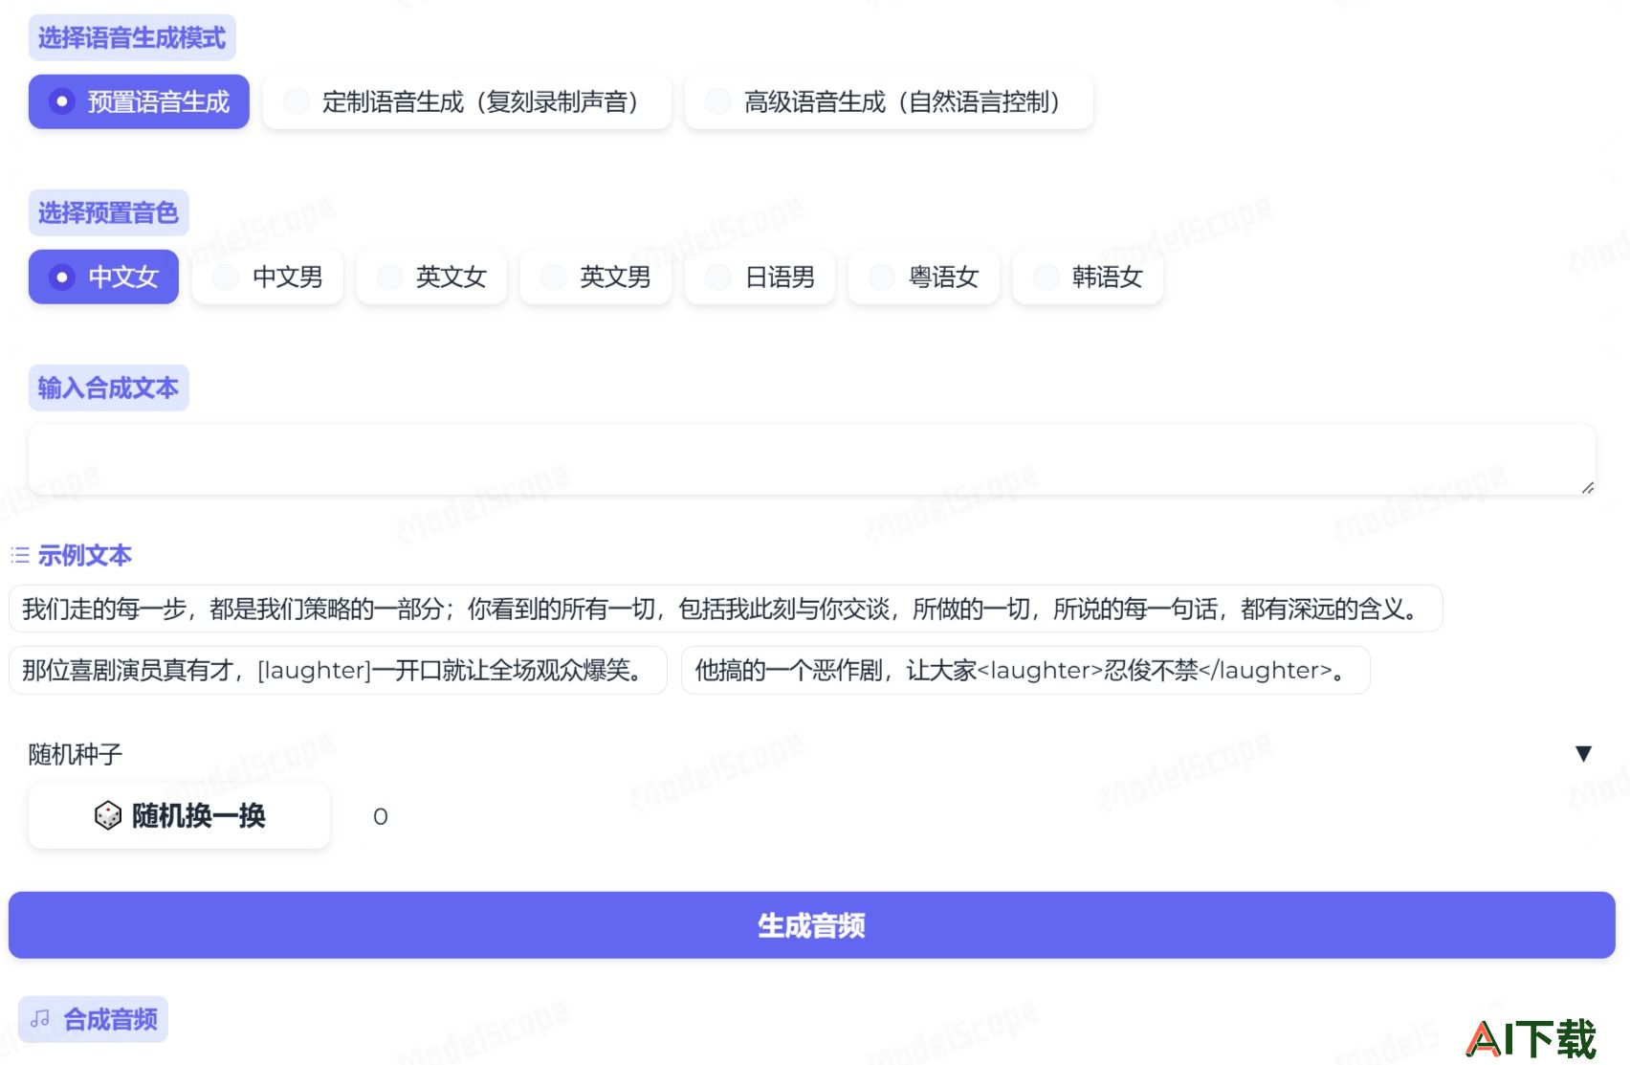Choose the 英文男 preset voice
The height and width of the screenshot is (1065, 1630).
click(x=596, y=277)
